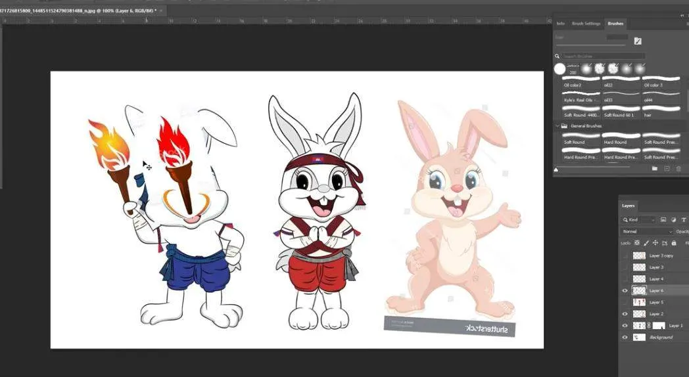Hide Layer 2 with its eye icon

(625, 314)
